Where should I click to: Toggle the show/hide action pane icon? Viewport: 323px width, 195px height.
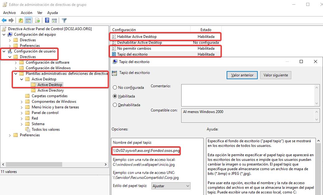pos(54,20)
